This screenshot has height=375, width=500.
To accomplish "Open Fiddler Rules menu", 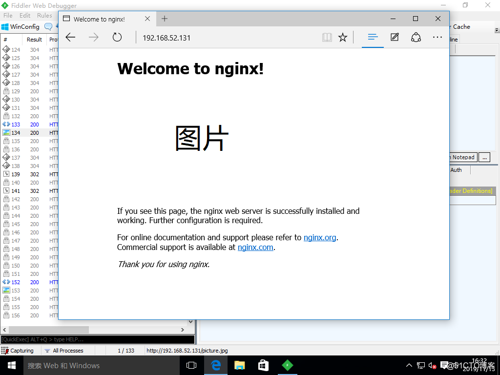I will (x=44, y=15).
